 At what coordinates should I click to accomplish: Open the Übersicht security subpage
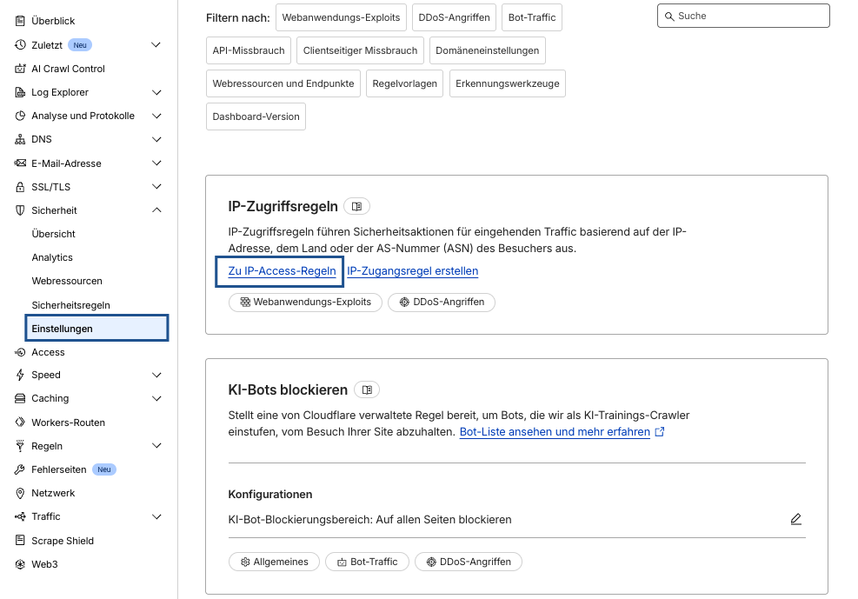point(54,234)
